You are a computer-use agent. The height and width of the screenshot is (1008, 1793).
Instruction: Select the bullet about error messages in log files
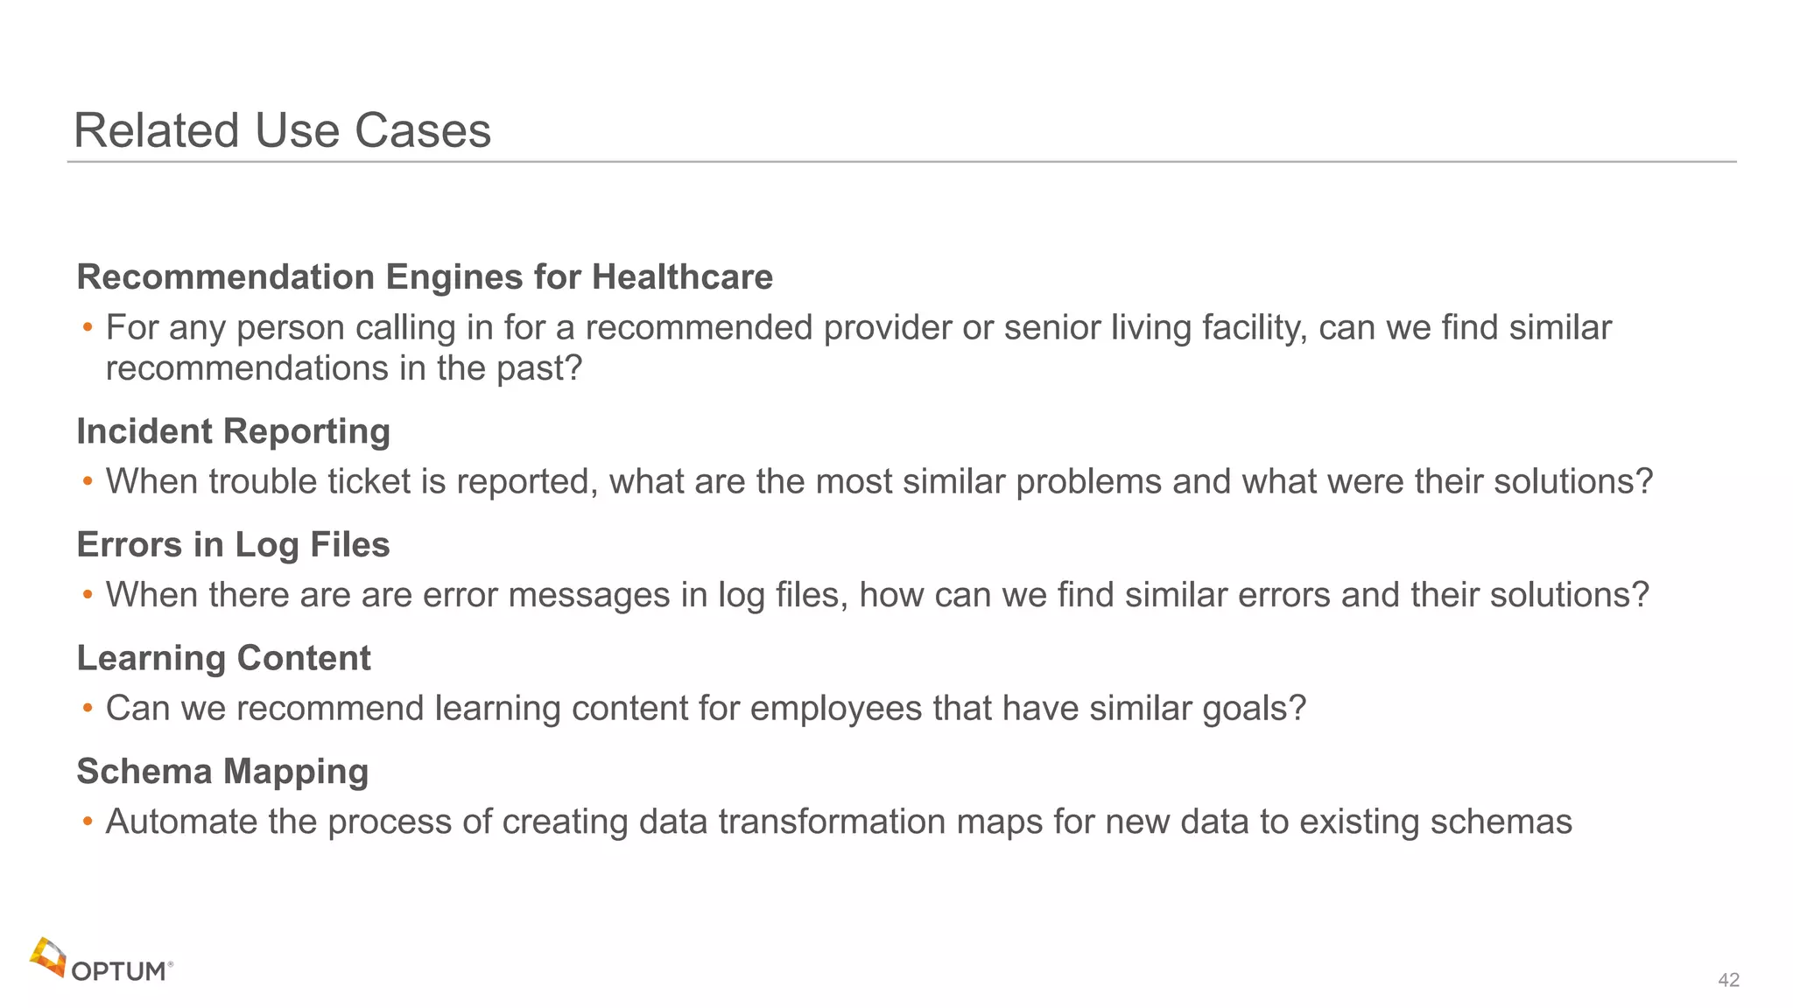tap(877, 595)
